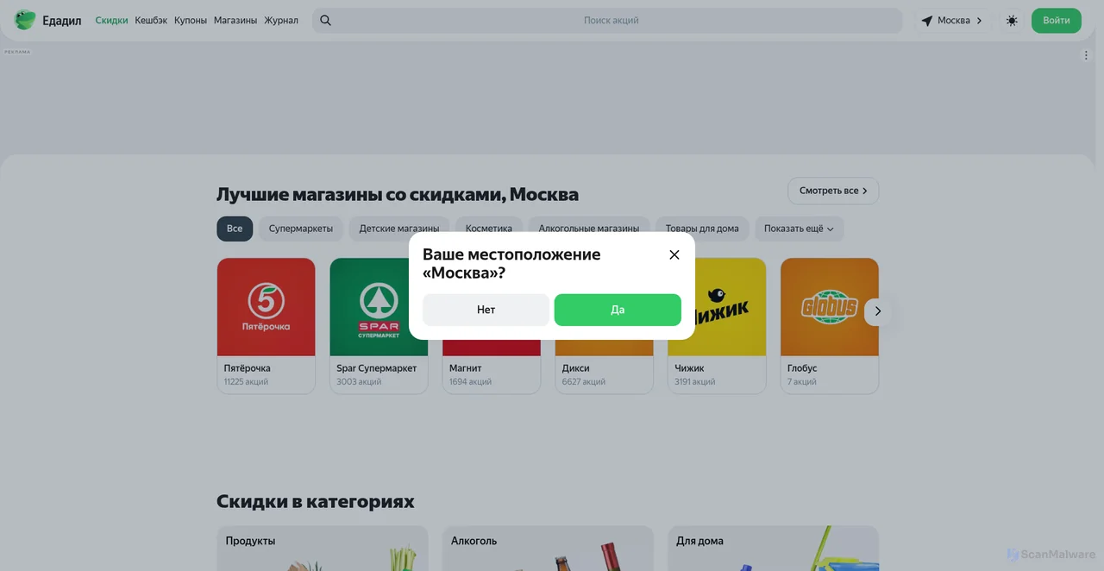This screenshot has height=571, width=1104.
Task: Click '7 акций' under Глобус
Action: click(802, 382)
